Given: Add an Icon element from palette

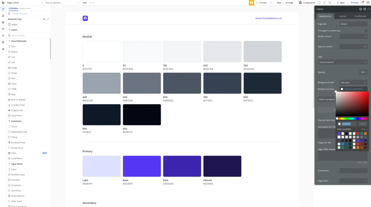Looking at the screenshot, I should click(x=13, y=57).
